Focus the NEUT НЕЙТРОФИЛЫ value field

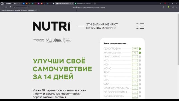pyautogui.click(x=135, y=88)
